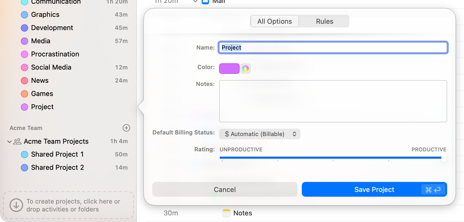Cancel editing the project
The image size is (464, 222).
pyautogui.click(x=225, y=189)
